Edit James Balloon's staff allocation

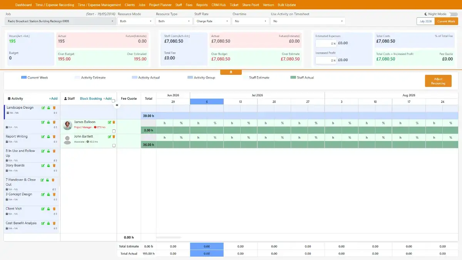point(110,122)
